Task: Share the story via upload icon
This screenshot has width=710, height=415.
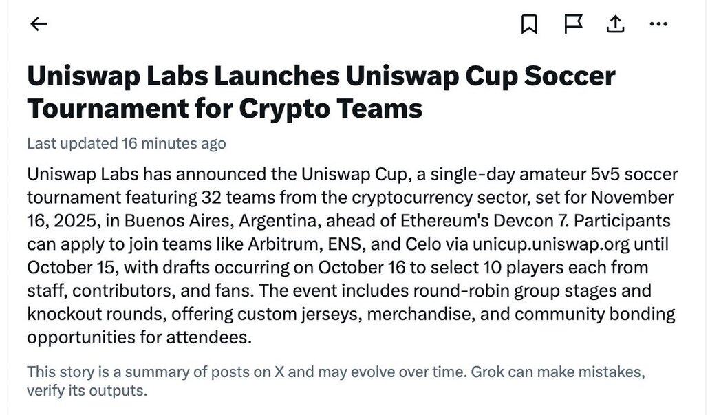Action: [x=615, y=24]
